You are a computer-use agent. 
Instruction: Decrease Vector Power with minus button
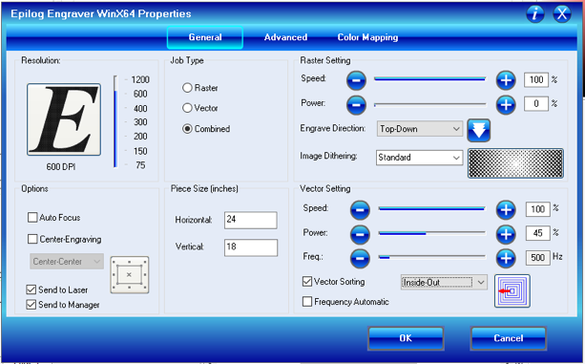(360, 234)
